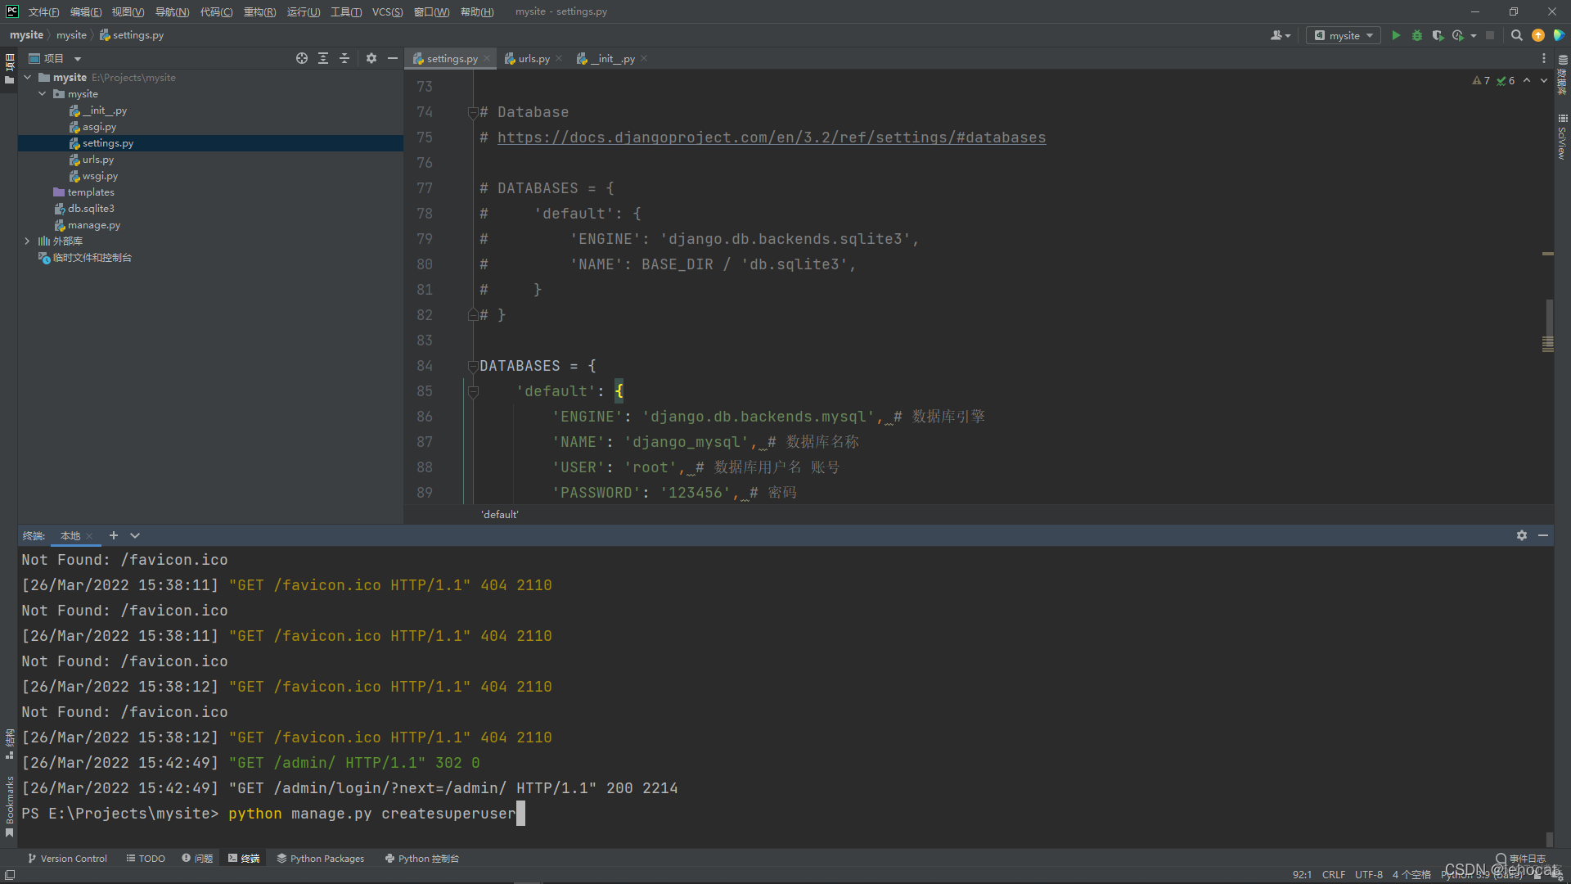The height and width of the screenshot is (884, 1571).
Task: Click the IDE update notification icon
Action: [1538, 35]
